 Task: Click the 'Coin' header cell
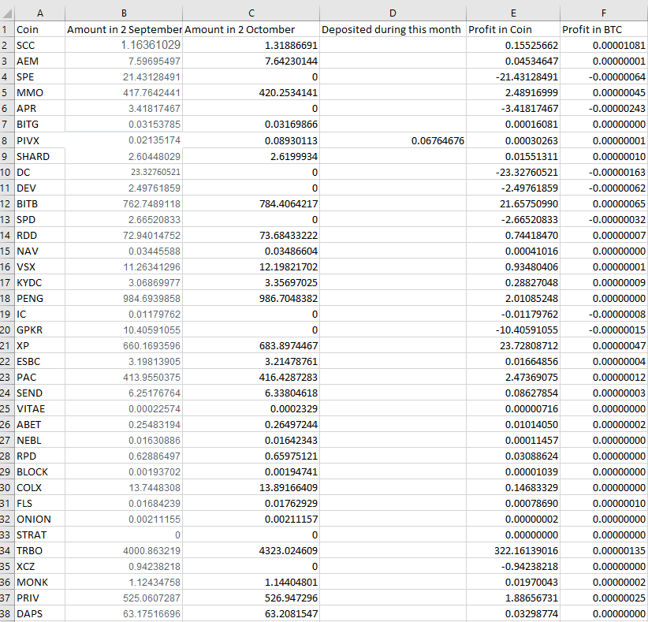click(x=39, y=29)
